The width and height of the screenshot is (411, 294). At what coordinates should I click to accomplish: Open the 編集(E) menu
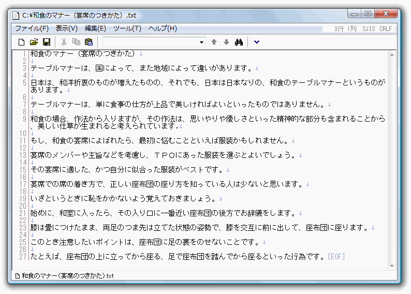coord(95,28)
